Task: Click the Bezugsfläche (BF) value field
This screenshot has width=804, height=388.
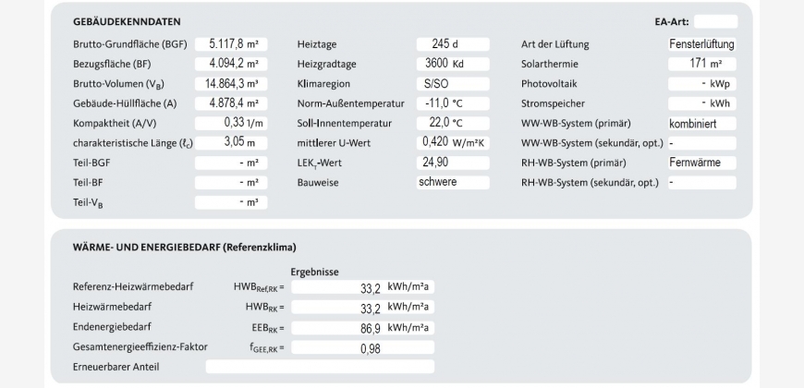Action: click(x=231, y=65)
